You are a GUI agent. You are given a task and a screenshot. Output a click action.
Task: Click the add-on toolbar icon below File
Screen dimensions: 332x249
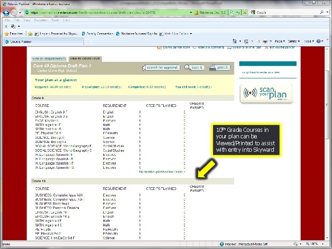[13, 26]
